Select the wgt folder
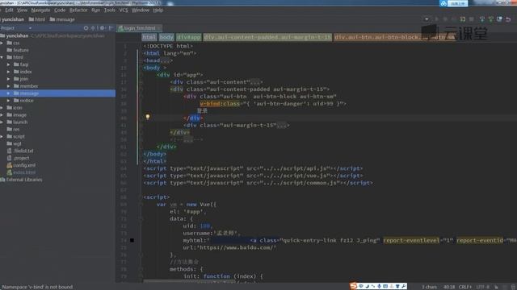Viewport: 517px width, 290px height. click(15, 144)
